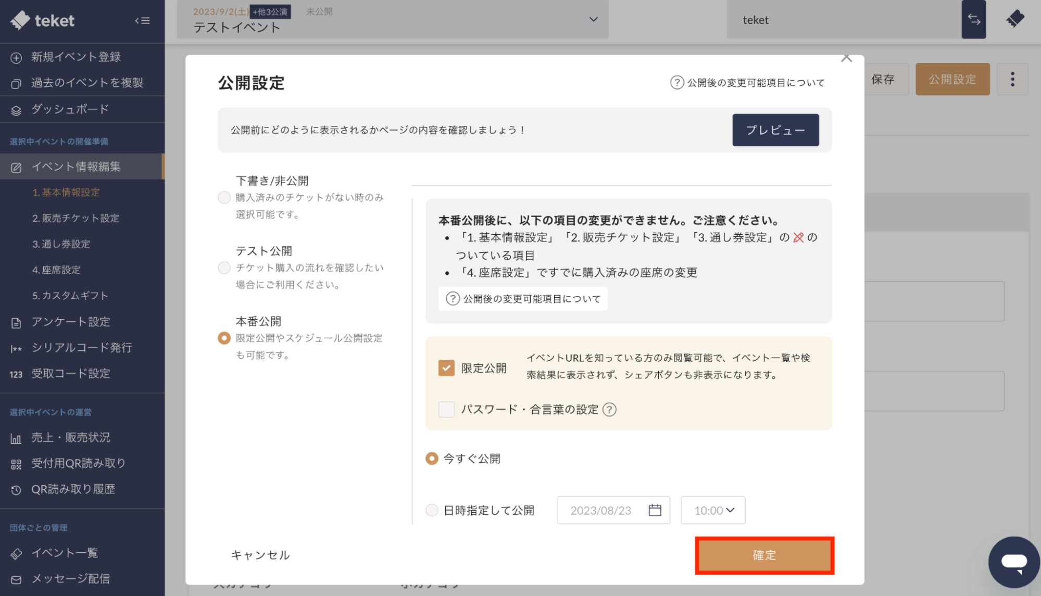Click the calendar icon in date field

tap(655, 510)
